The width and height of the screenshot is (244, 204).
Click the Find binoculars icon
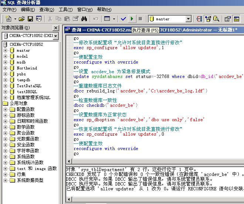84,19
